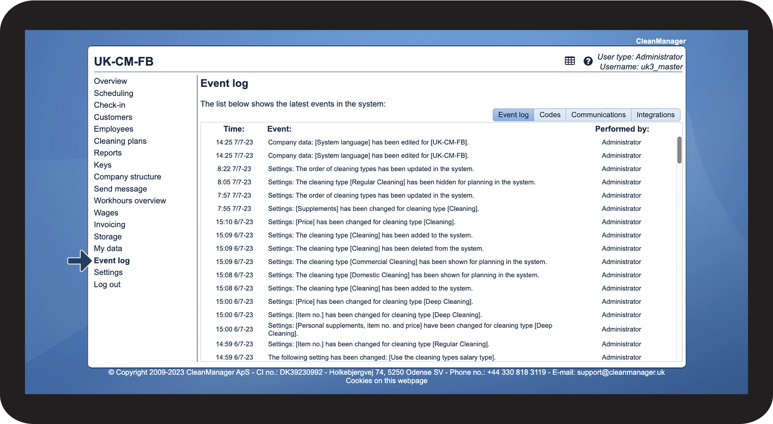
Task: Click Administrator in the 8:05 7/7-23 row
Action: pos(621,182)
